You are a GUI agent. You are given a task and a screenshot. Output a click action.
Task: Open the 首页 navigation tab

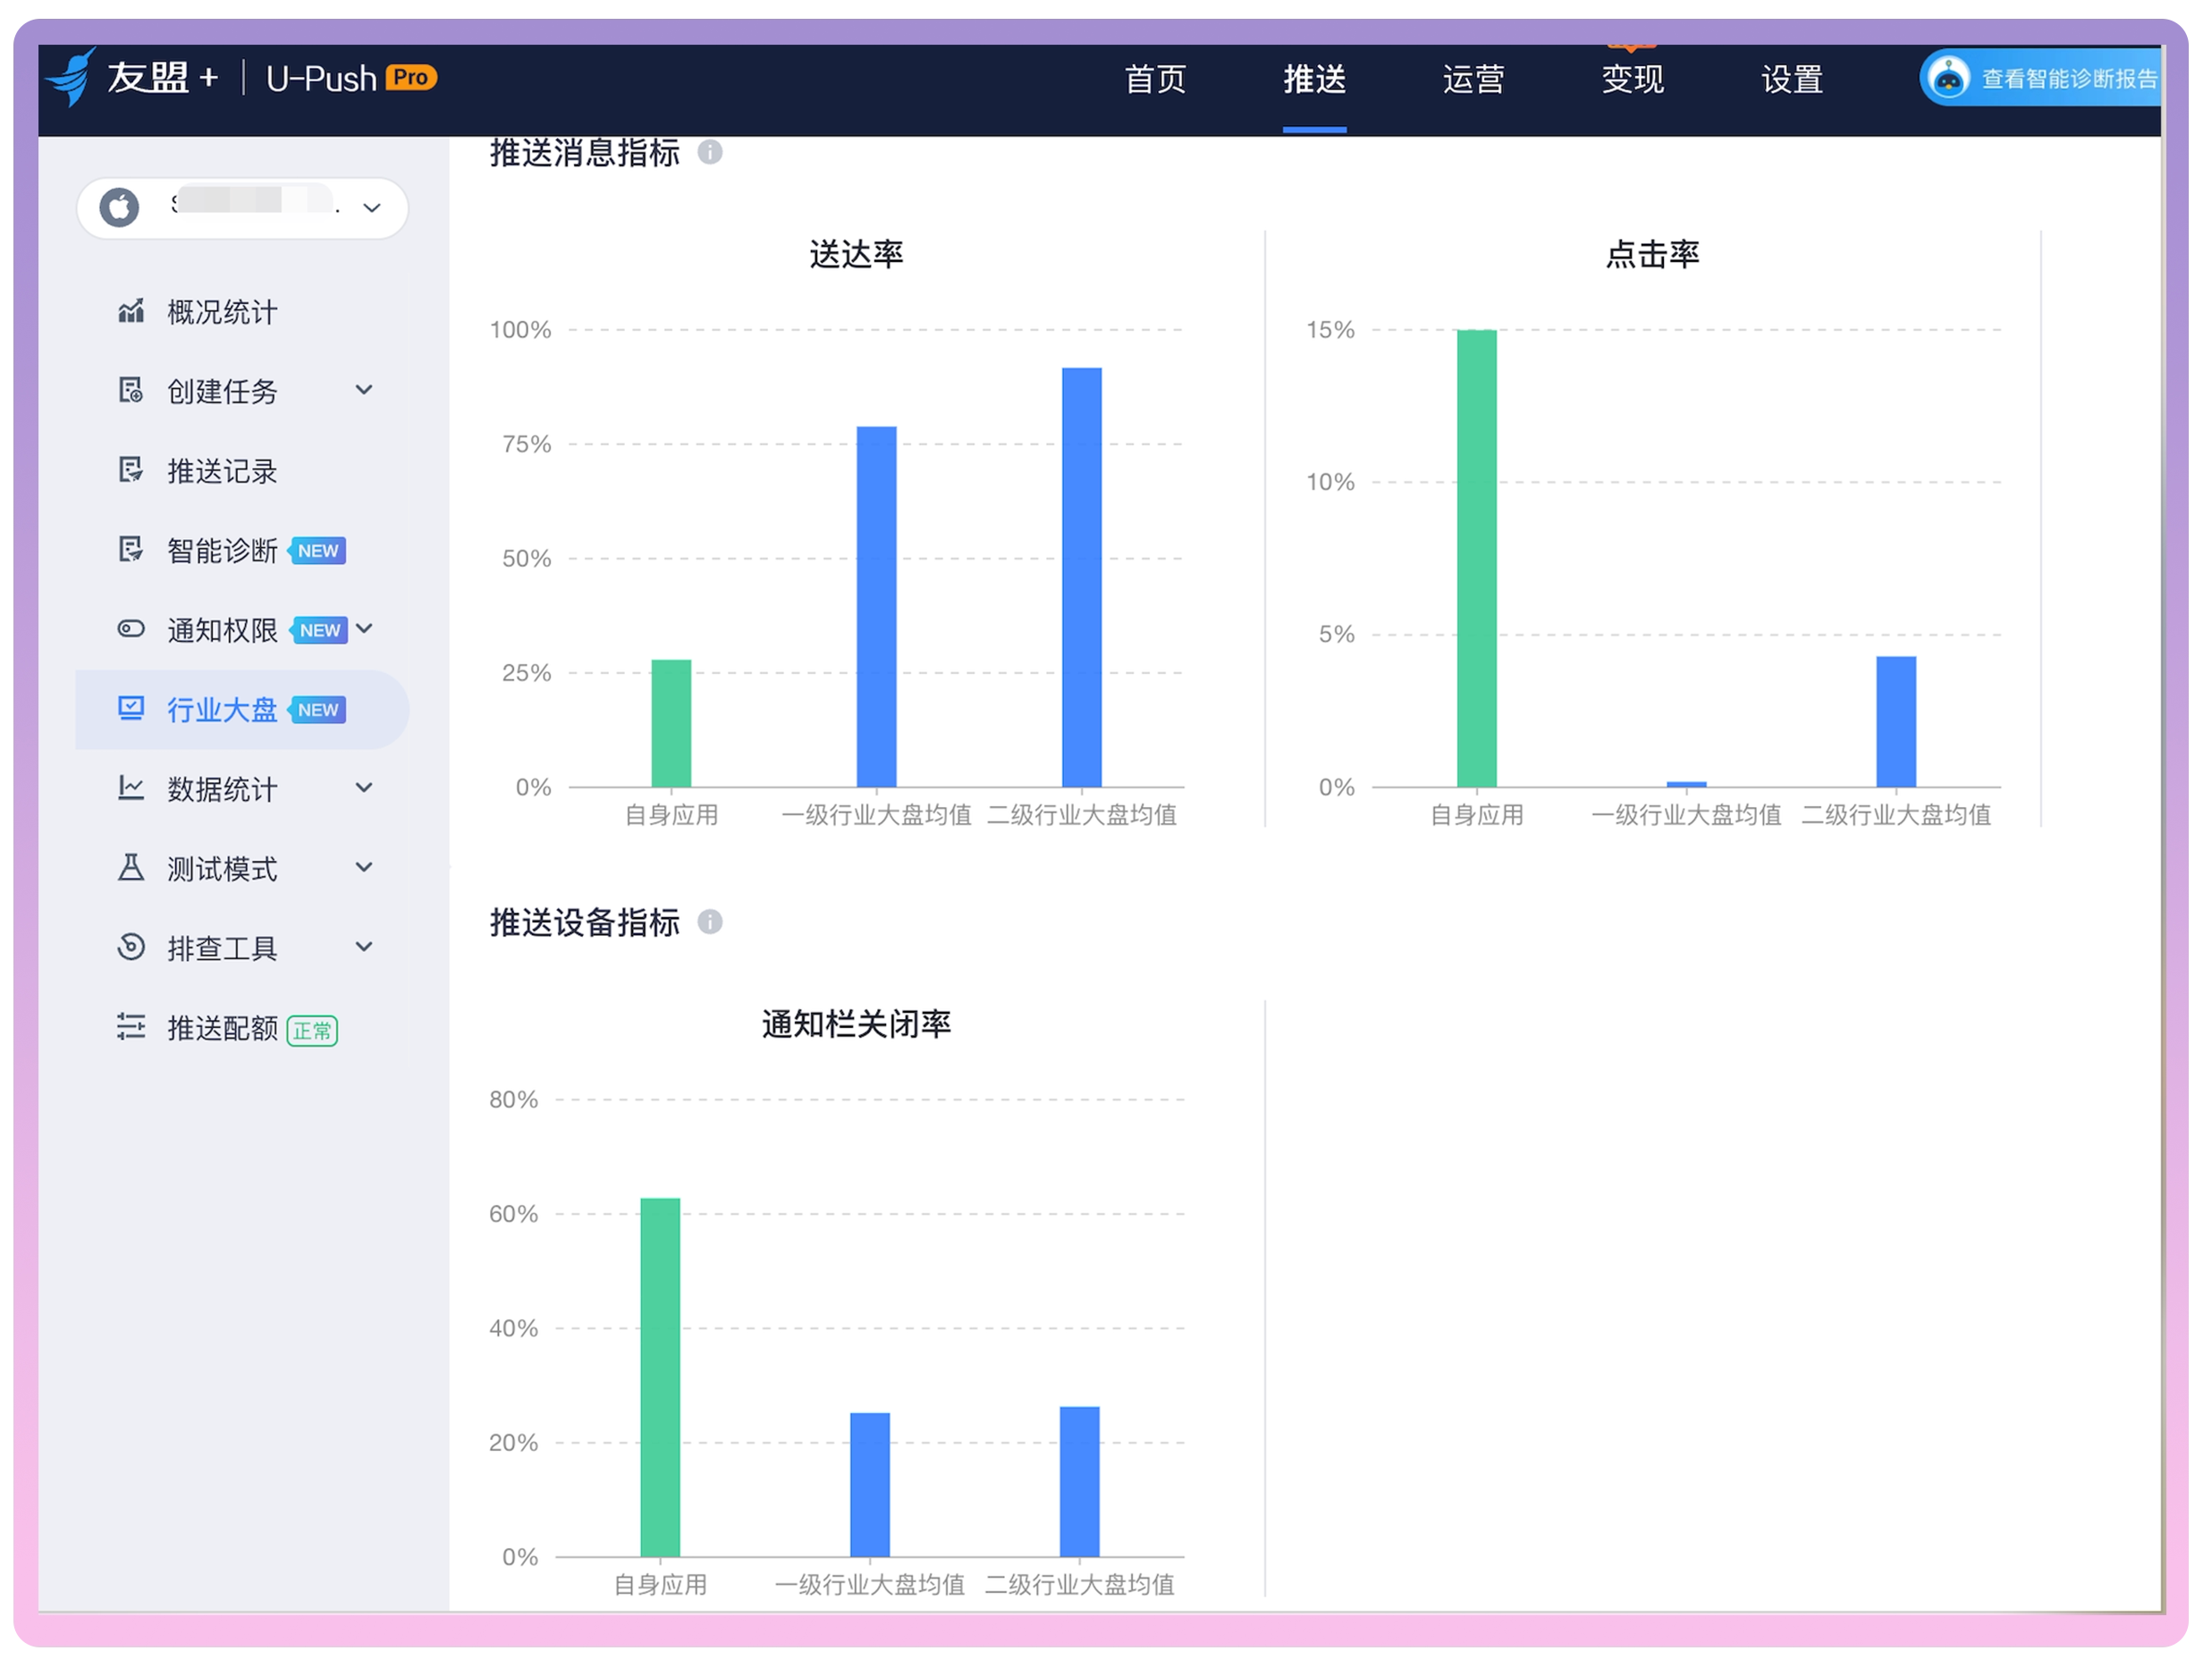pyautogui.click(x=1155, y=79)
